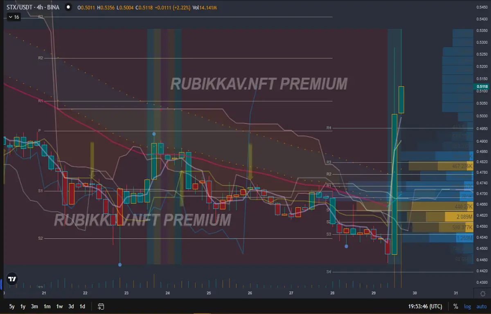This screenshot has width=491, height=314.
Task: Click the 0.5000 price axis label
Action: (x=482, y=116)
